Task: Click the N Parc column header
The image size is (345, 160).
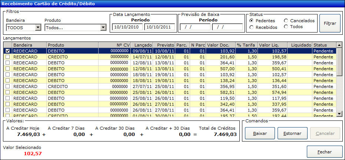Action: pyautogui.click(x=198, y=45)
